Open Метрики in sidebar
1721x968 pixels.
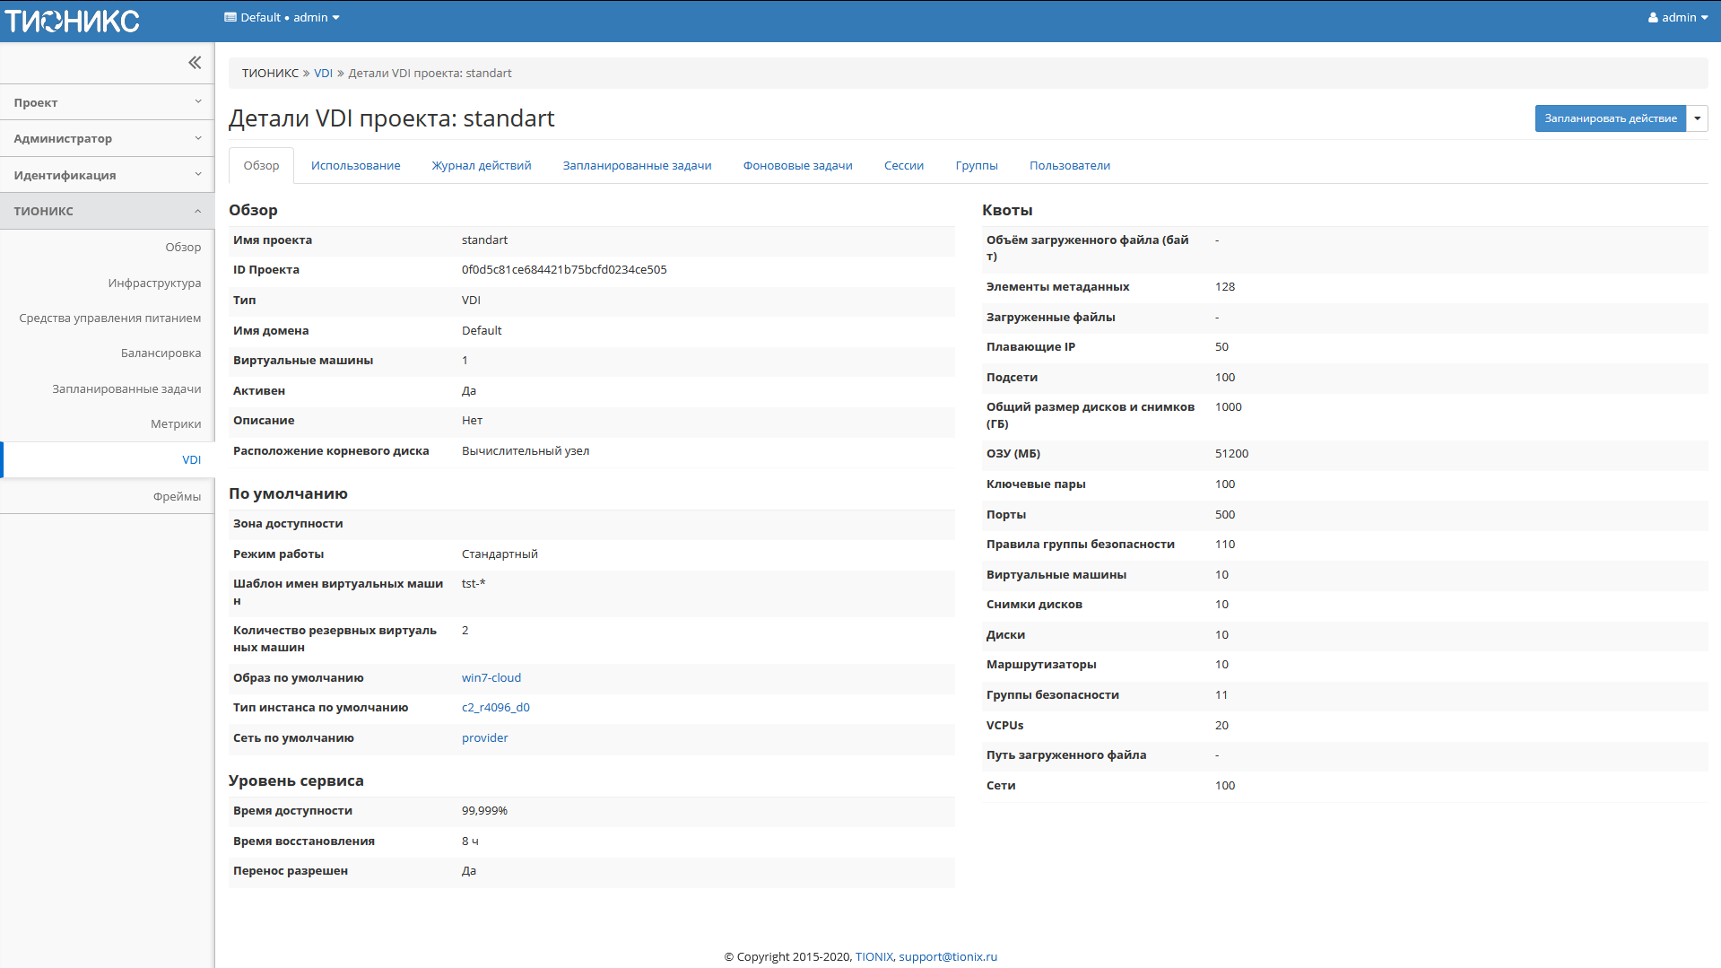[176, 423]
